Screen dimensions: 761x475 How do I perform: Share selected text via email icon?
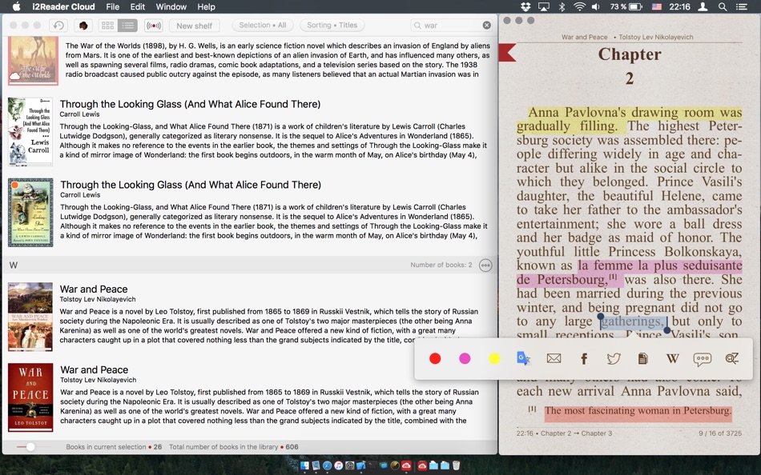point(554,358)
